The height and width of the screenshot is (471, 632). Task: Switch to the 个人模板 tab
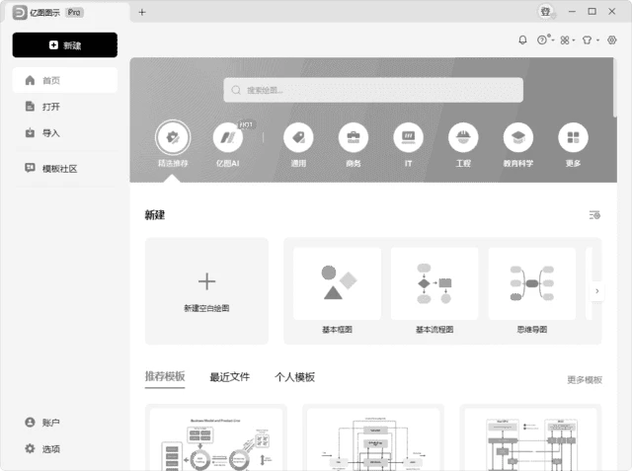(x=294, y=377)
